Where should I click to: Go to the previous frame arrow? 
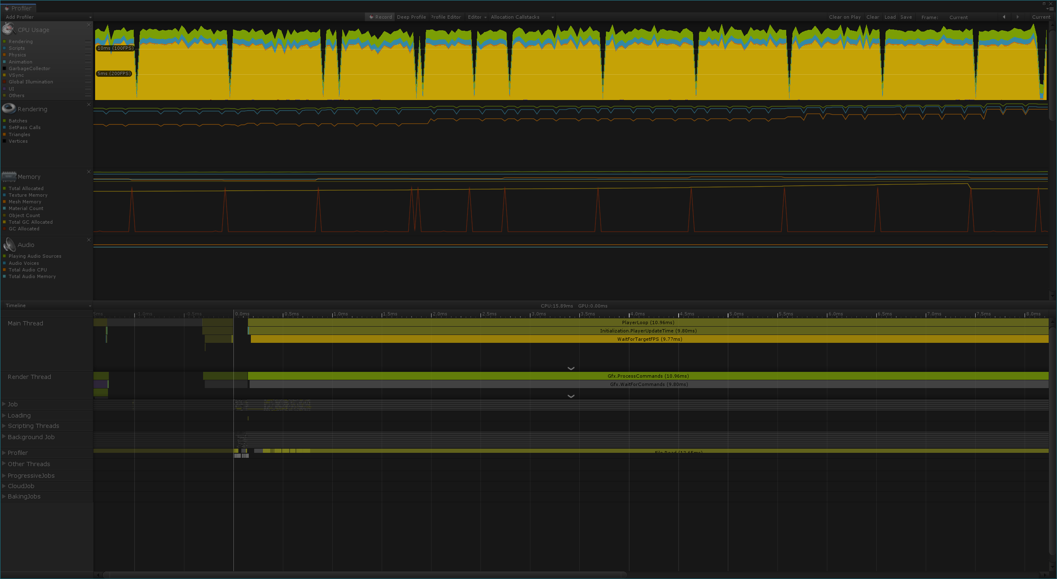point(1004,17)
